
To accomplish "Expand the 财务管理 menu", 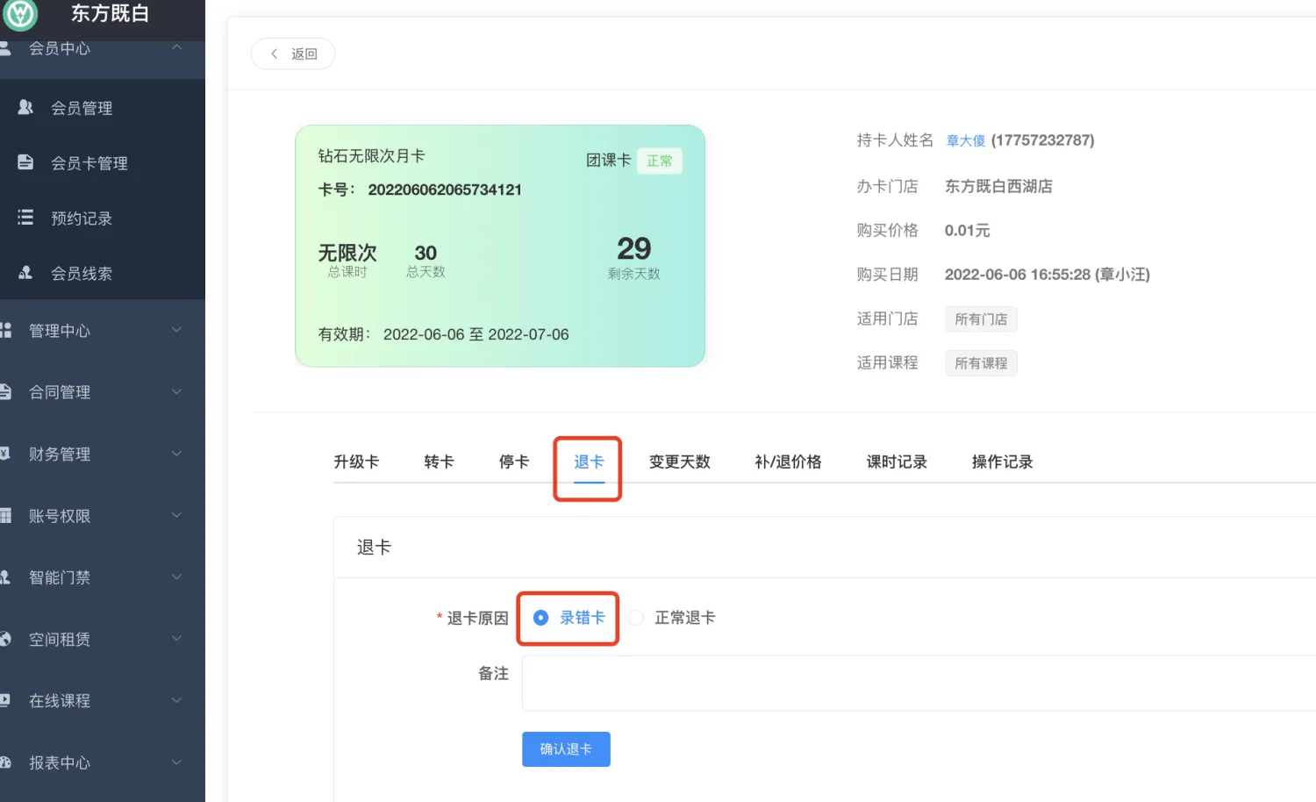I will pos(176,454).
